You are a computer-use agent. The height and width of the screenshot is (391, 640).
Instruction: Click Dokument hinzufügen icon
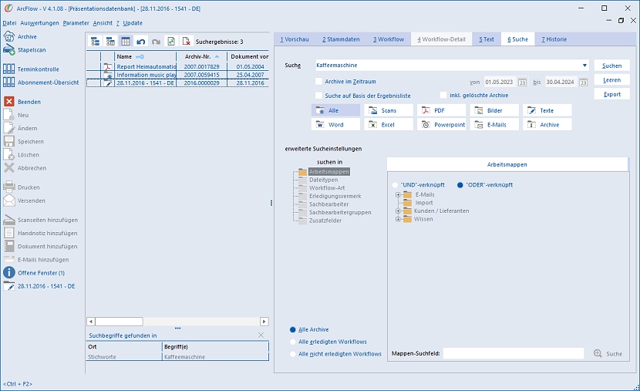point(9,246)
